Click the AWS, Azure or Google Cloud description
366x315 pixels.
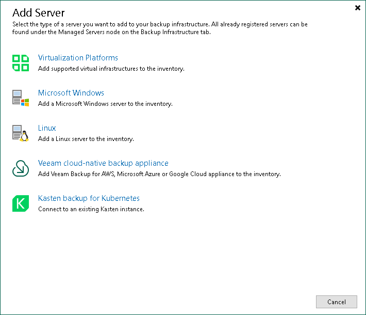pyautogui.click(x=159, y=174)
